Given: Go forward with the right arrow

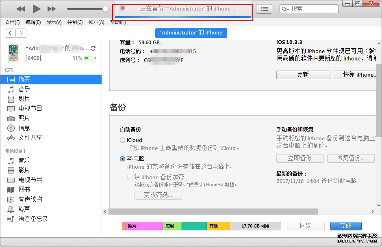Looking at the screenshot, I should click(21, 33).
